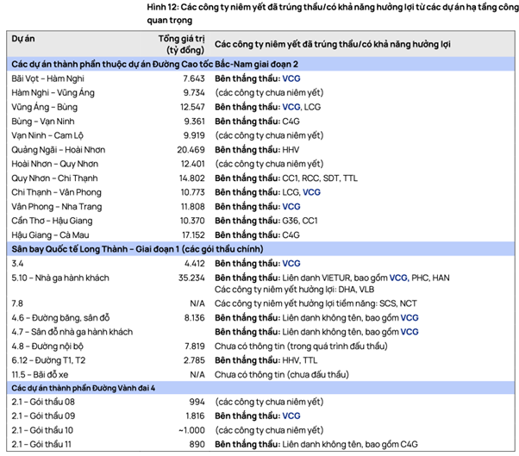Select the 'Đường Cao tốc Bắc-Nam giai đoạn 2' section heading
Image resolution: width=519 pixels, height=456 pixels.
155,64
